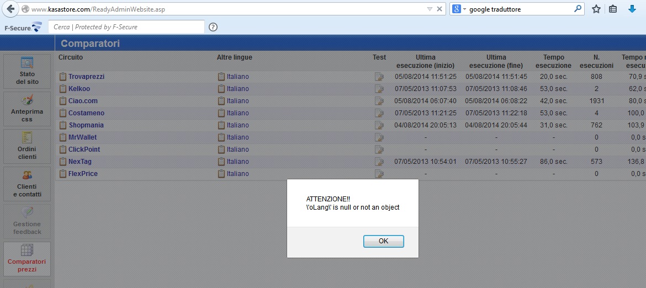Click Test icon in NexTag row

(379, 161)
